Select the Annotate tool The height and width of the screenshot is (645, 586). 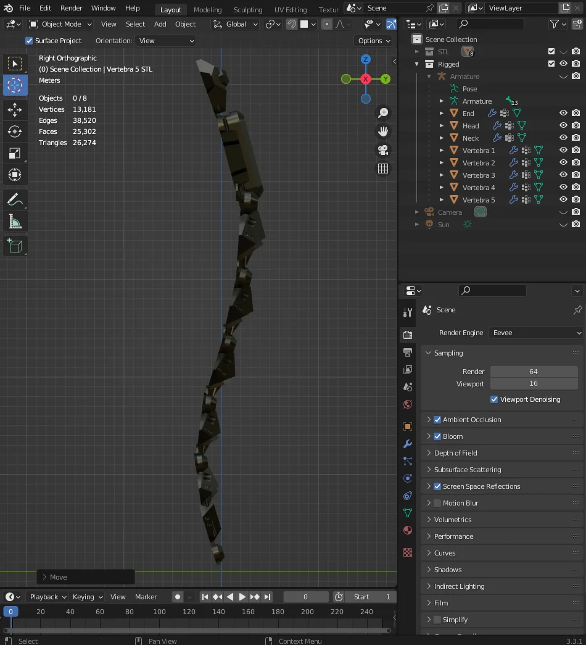[15, 199]
